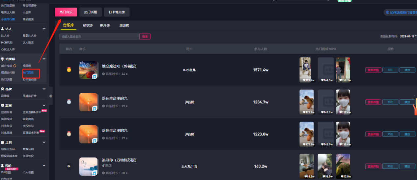417x180 pixels.
Task: Open 歌曲详情 for 她会魔法吧
Action: 373,70
